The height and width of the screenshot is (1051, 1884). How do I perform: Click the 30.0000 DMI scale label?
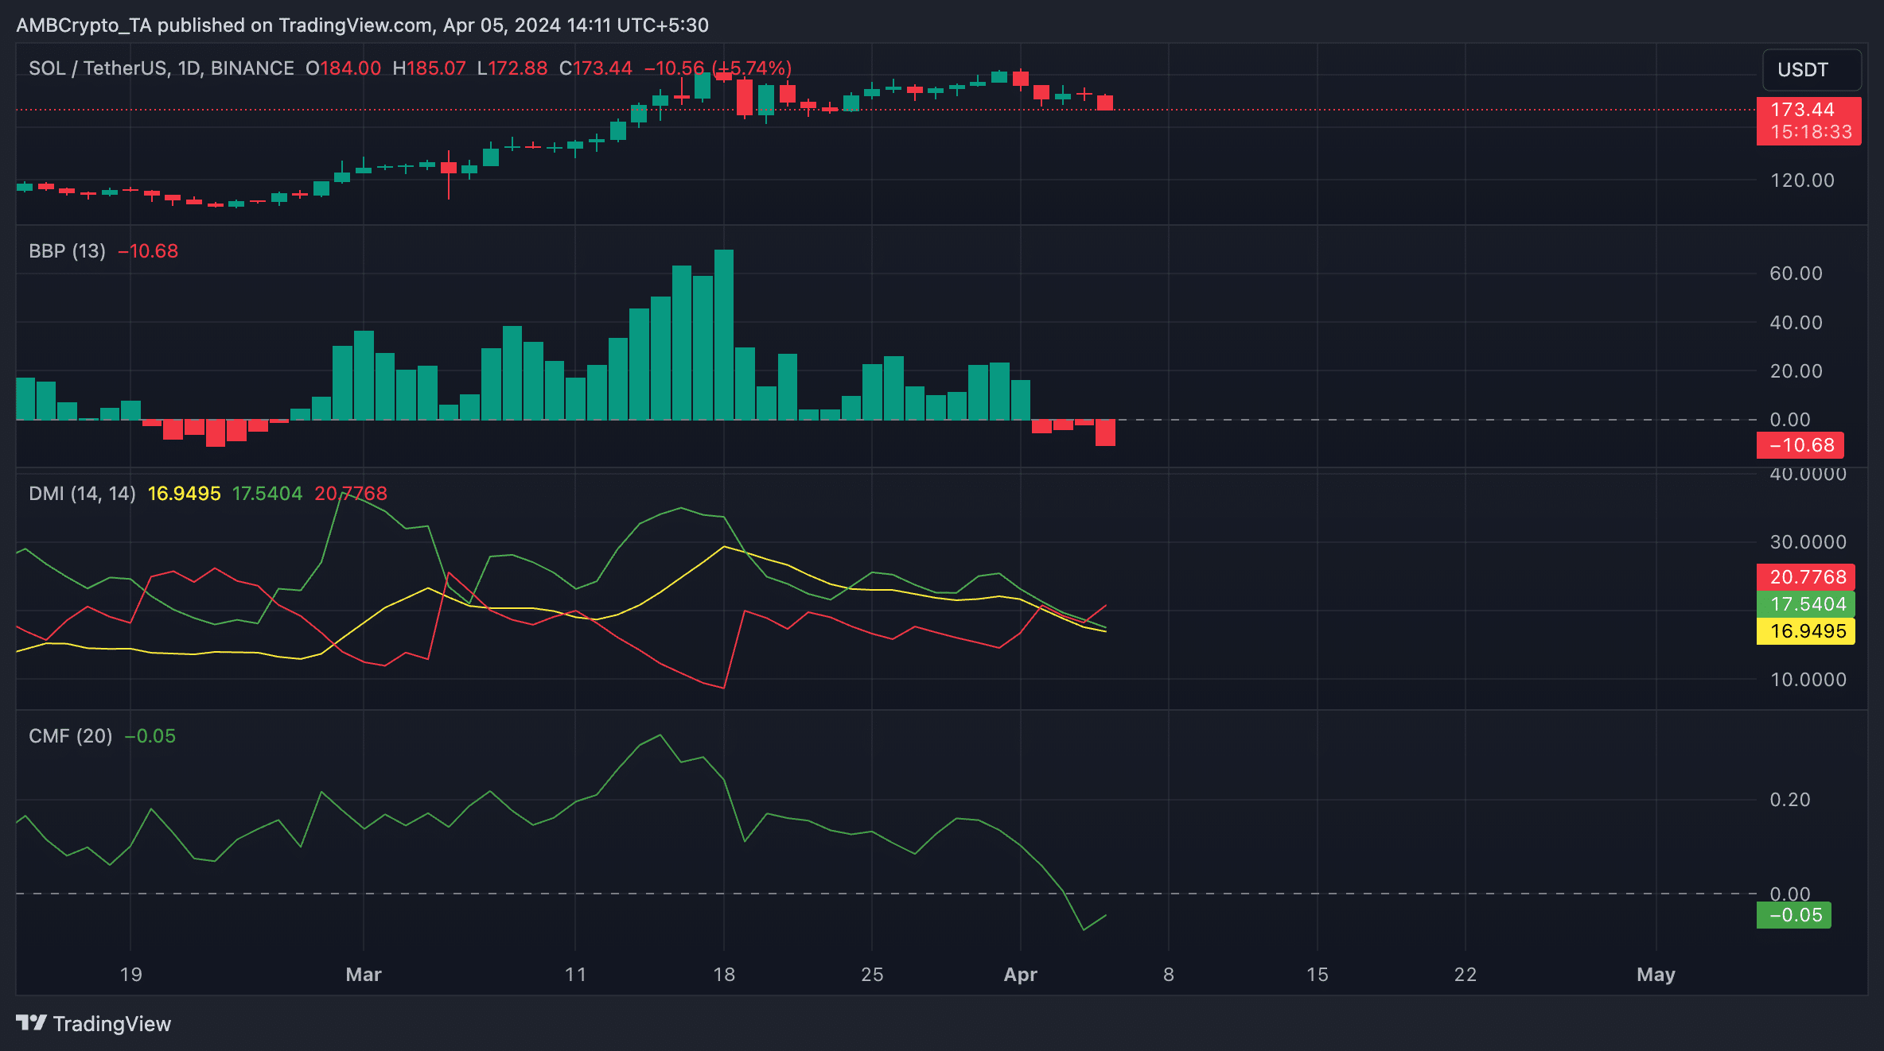1808,542
